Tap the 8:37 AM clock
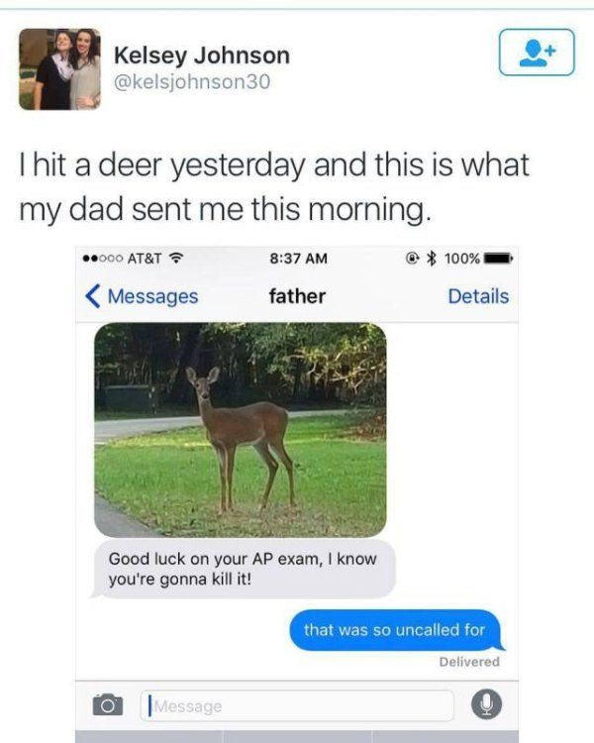Screen dimensions: 594x743 click(x=298, y=259)
